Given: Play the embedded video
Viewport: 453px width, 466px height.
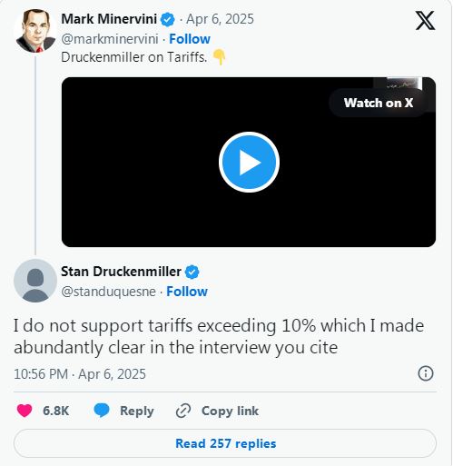Looking at the screenshot, I should pos(249,163).
